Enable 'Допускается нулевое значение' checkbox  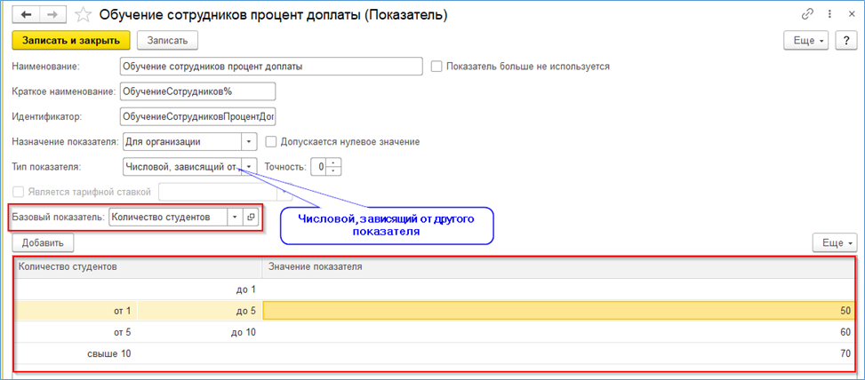tap(271, 141)
